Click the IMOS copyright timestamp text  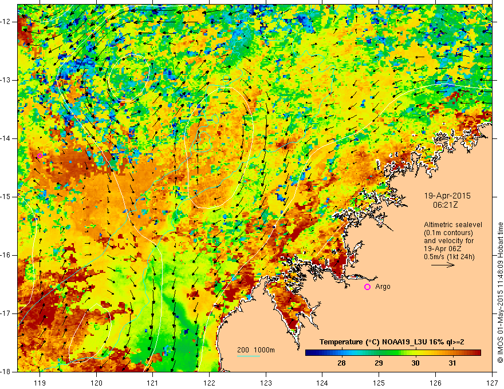[x=500, y=292]
